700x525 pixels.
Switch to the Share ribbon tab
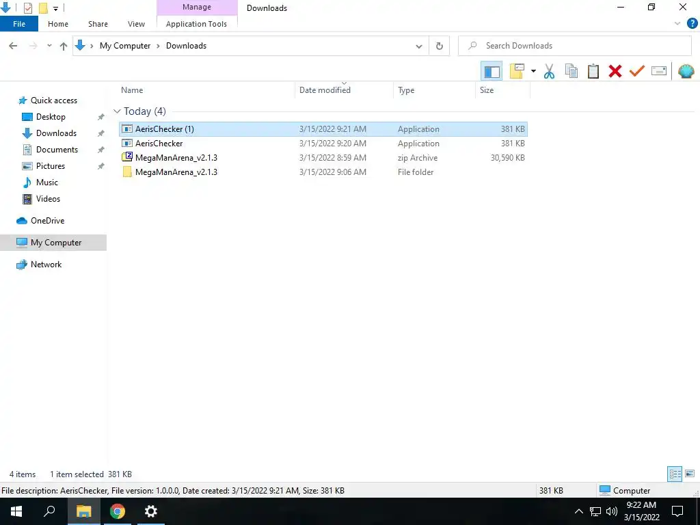click(98, 24)
